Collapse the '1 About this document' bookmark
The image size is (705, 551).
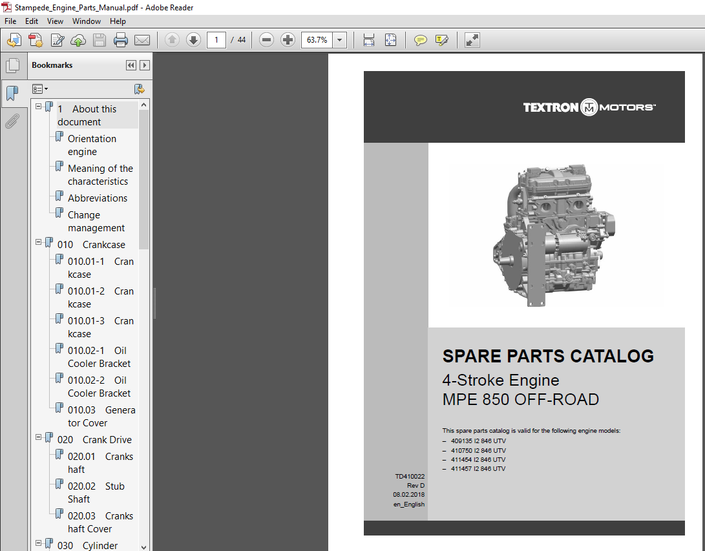pos(39,107)
